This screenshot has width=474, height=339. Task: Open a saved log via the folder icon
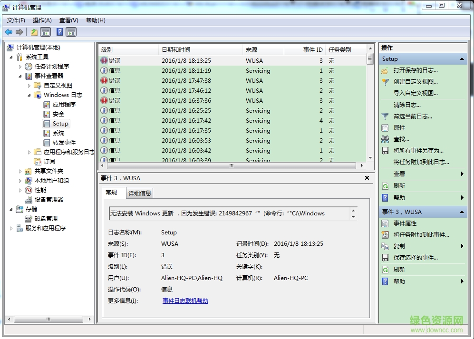point(384,70)
